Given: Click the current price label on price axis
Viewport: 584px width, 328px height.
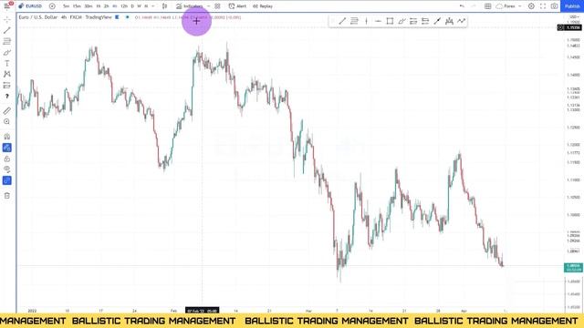Looking at the screenshot, I should pos(573,267).
